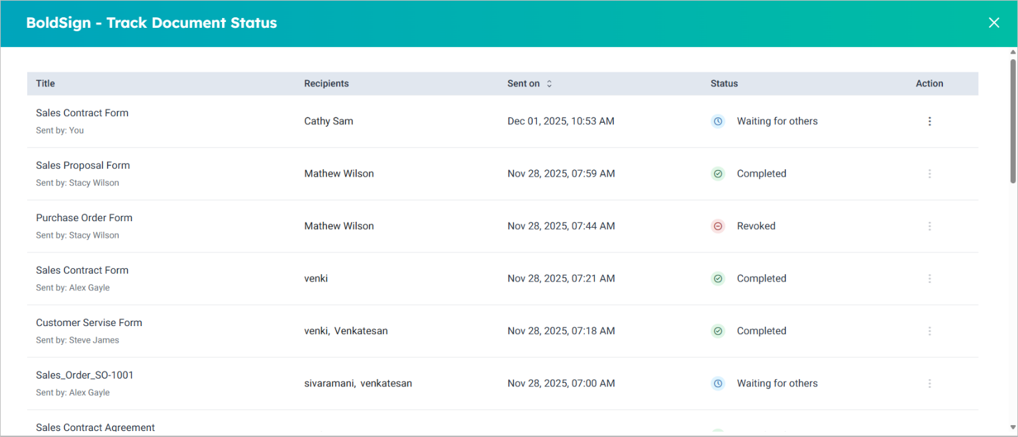Sort by the Sent on column arrows
The width and height of the screenshot is (1018, 437).
[550, 84]
